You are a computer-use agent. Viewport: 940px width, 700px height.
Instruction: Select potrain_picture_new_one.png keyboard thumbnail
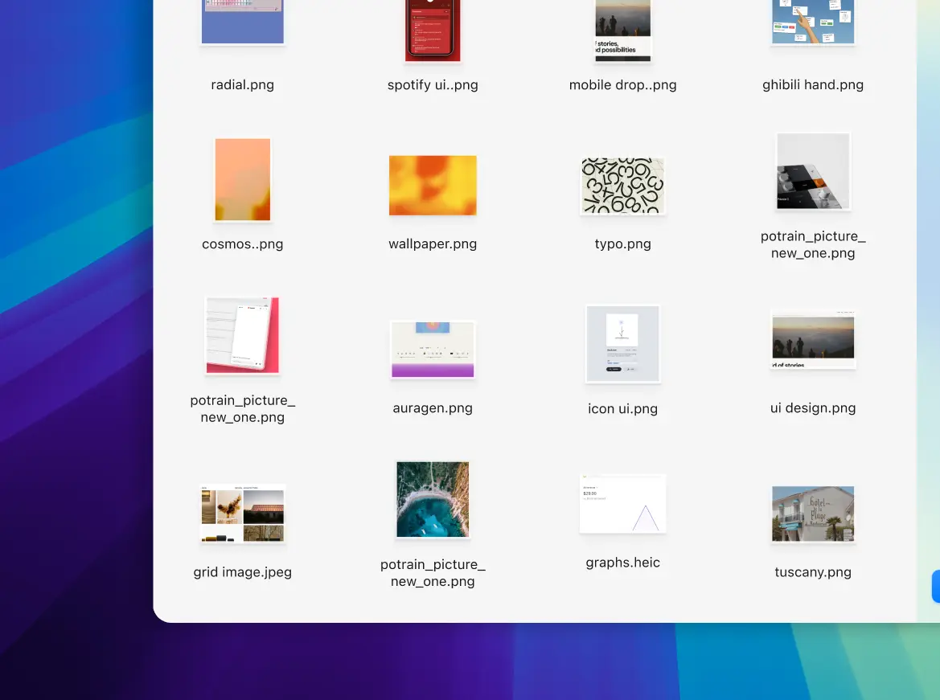point(812,170)
